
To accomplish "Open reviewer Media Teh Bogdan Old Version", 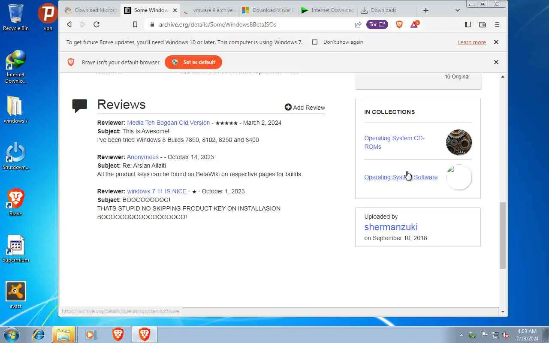I will (168, 123).
